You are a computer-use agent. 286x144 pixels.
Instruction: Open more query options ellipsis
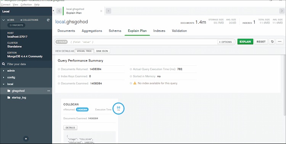[x=280, y=42]
